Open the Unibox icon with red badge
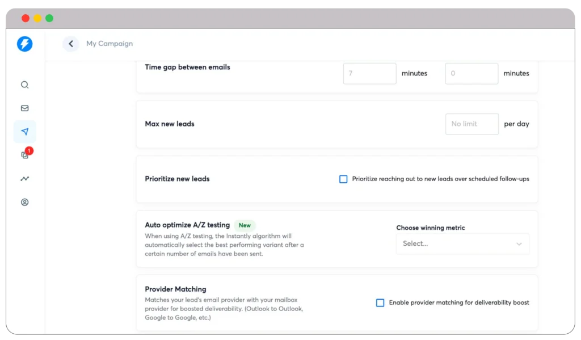The width and height of the screenshot is (581, 340). (x=24, y=155)
